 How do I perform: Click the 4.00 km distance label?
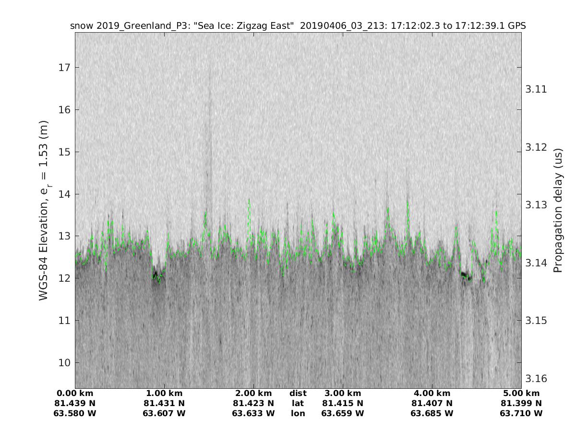pyautogui.click(x=432, y=394)
